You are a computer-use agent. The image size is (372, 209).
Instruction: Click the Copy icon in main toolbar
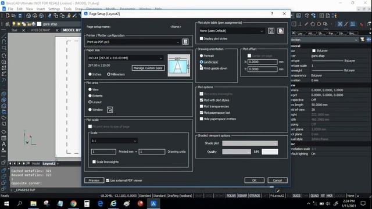[56, 16]
